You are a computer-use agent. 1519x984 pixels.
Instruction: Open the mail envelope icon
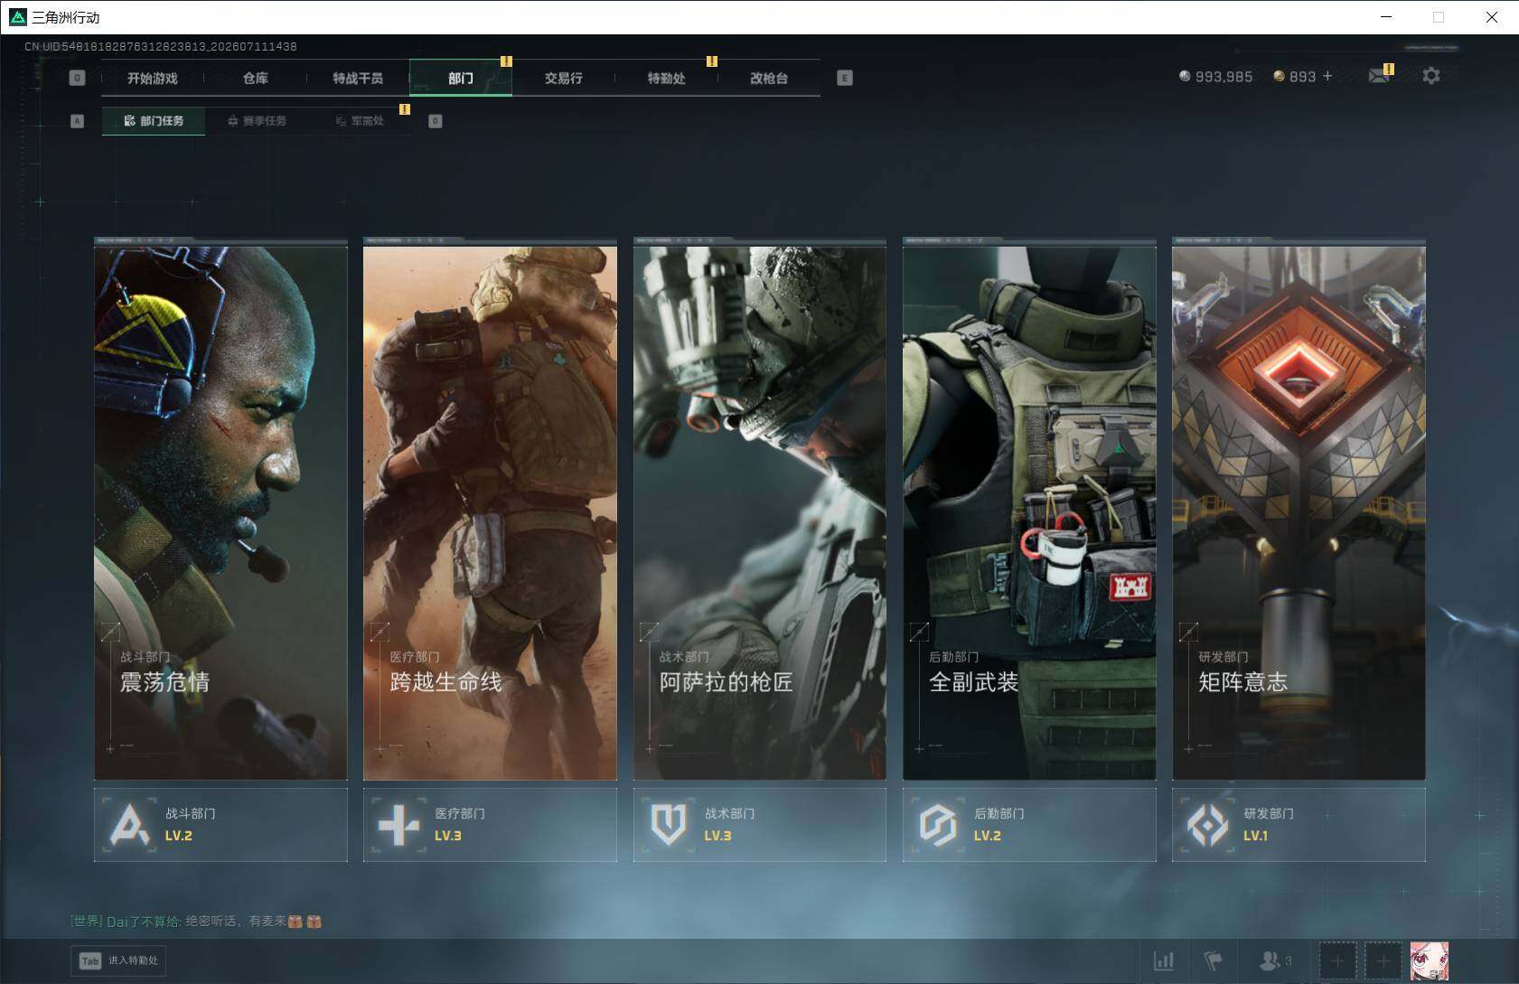tap(1379, 76)
